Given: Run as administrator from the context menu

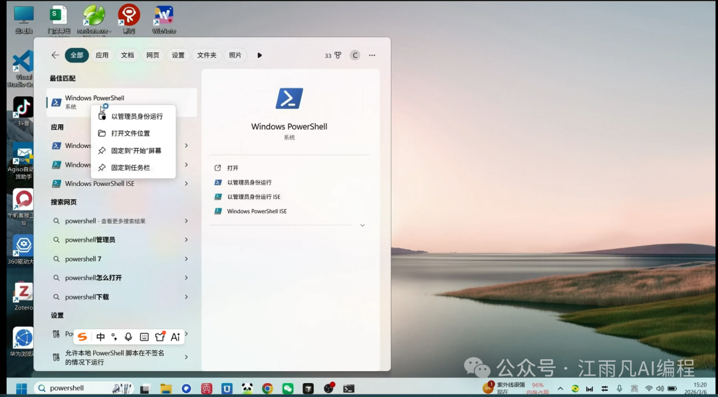Looking at the screenshot, I should (133, 117).
